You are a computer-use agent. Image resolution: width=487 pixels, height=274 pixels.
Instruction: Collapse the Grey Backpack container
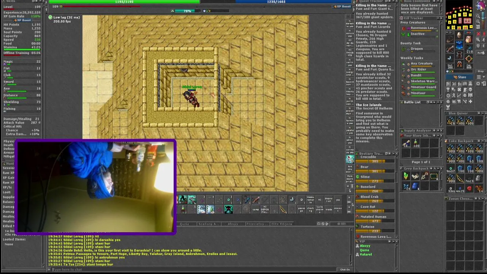pos(438,168)
